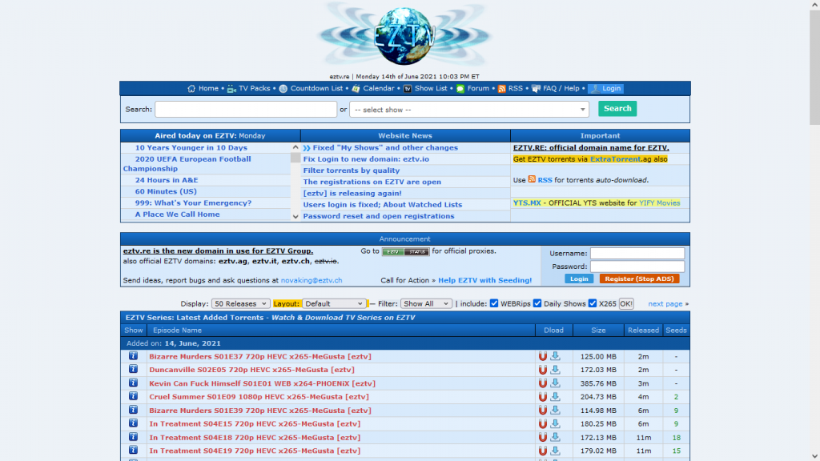Open info icon for Bizarre Murders S01E37

coord(134,356)
